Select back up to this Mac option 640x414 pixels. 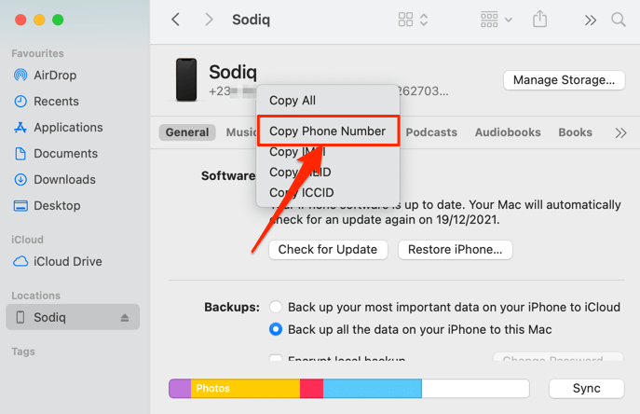point(276,329)
